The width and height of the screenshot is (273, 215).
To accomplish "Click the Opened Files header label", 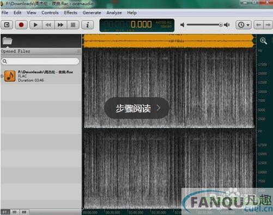I will coord(15,51).
